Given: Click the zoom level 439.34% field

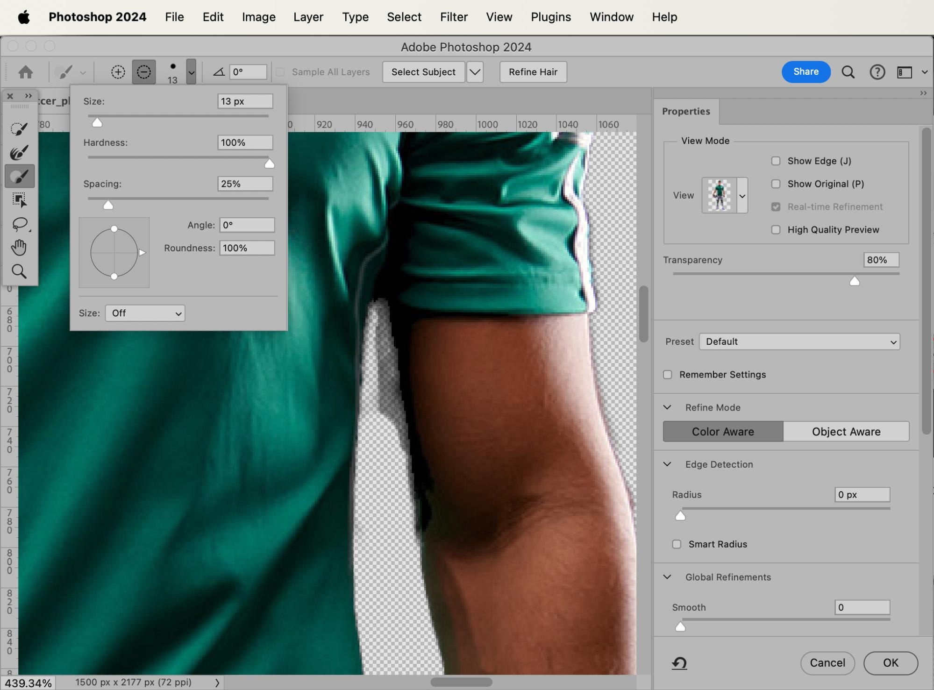Looking at the screenshot, I should [28, 683].
